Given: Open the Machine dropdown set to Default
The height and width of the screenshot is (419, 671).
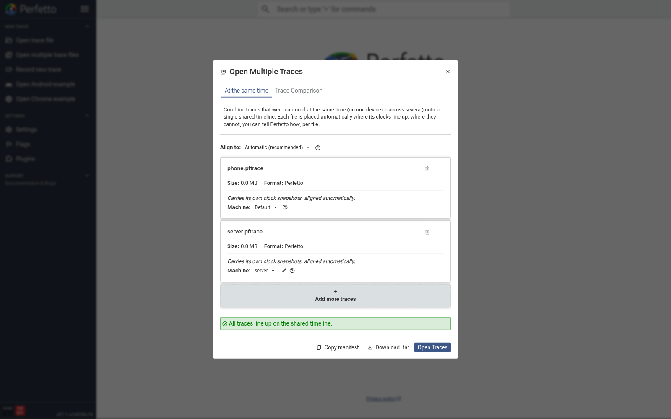Looking at the screenshot, I should [266, 207].
